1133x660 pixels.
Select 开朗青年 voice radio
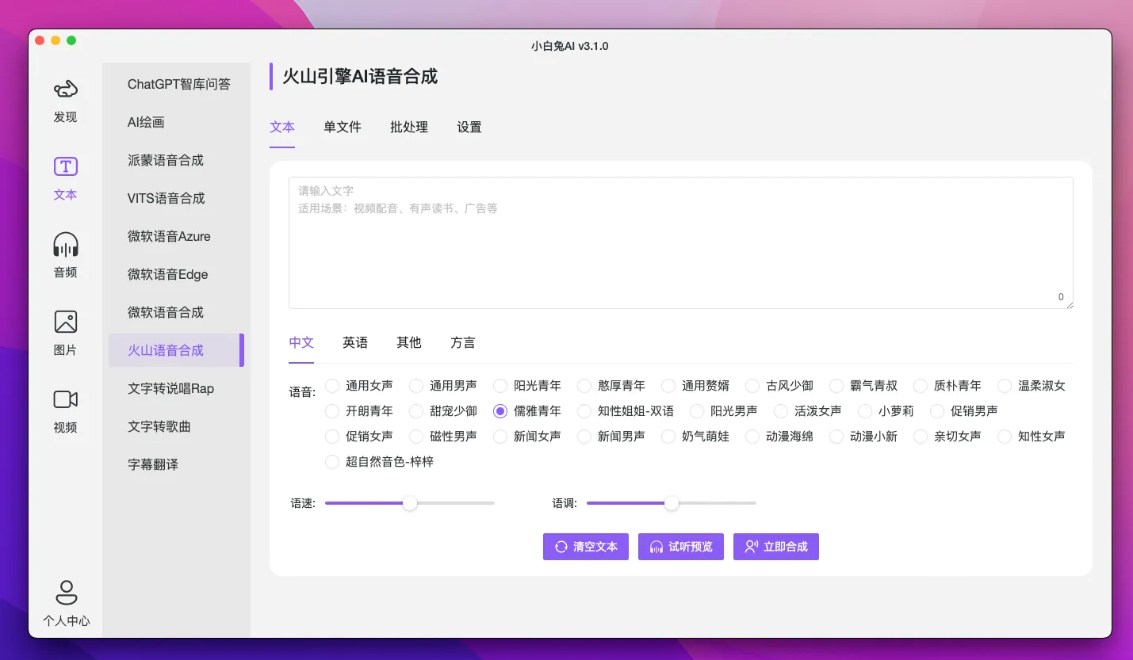[332, 411]
